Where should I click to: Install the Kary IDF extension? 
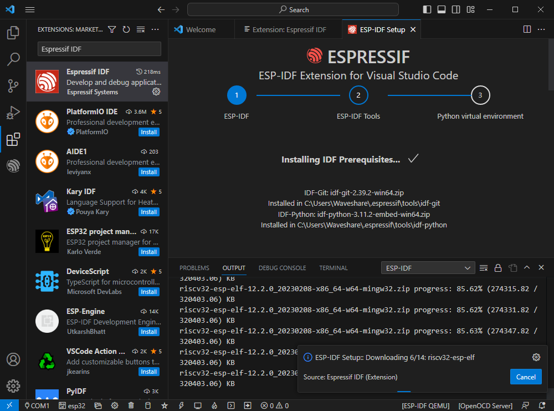point(148,212)
